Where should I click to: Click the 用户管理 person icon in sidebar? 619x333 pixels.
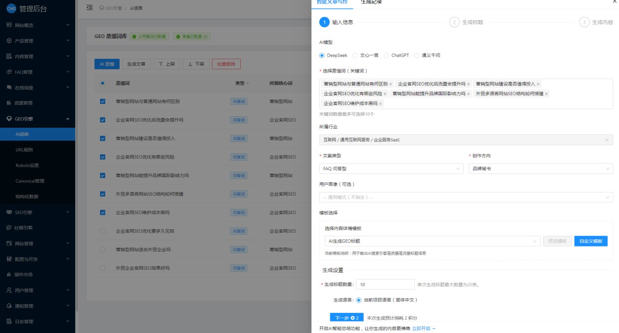pyautogui.click(x=9, y=290)
